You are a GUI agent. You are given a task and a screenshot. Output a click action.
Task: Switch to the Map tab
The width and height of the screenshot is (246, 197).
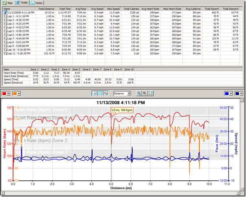[x=7, y=2]
